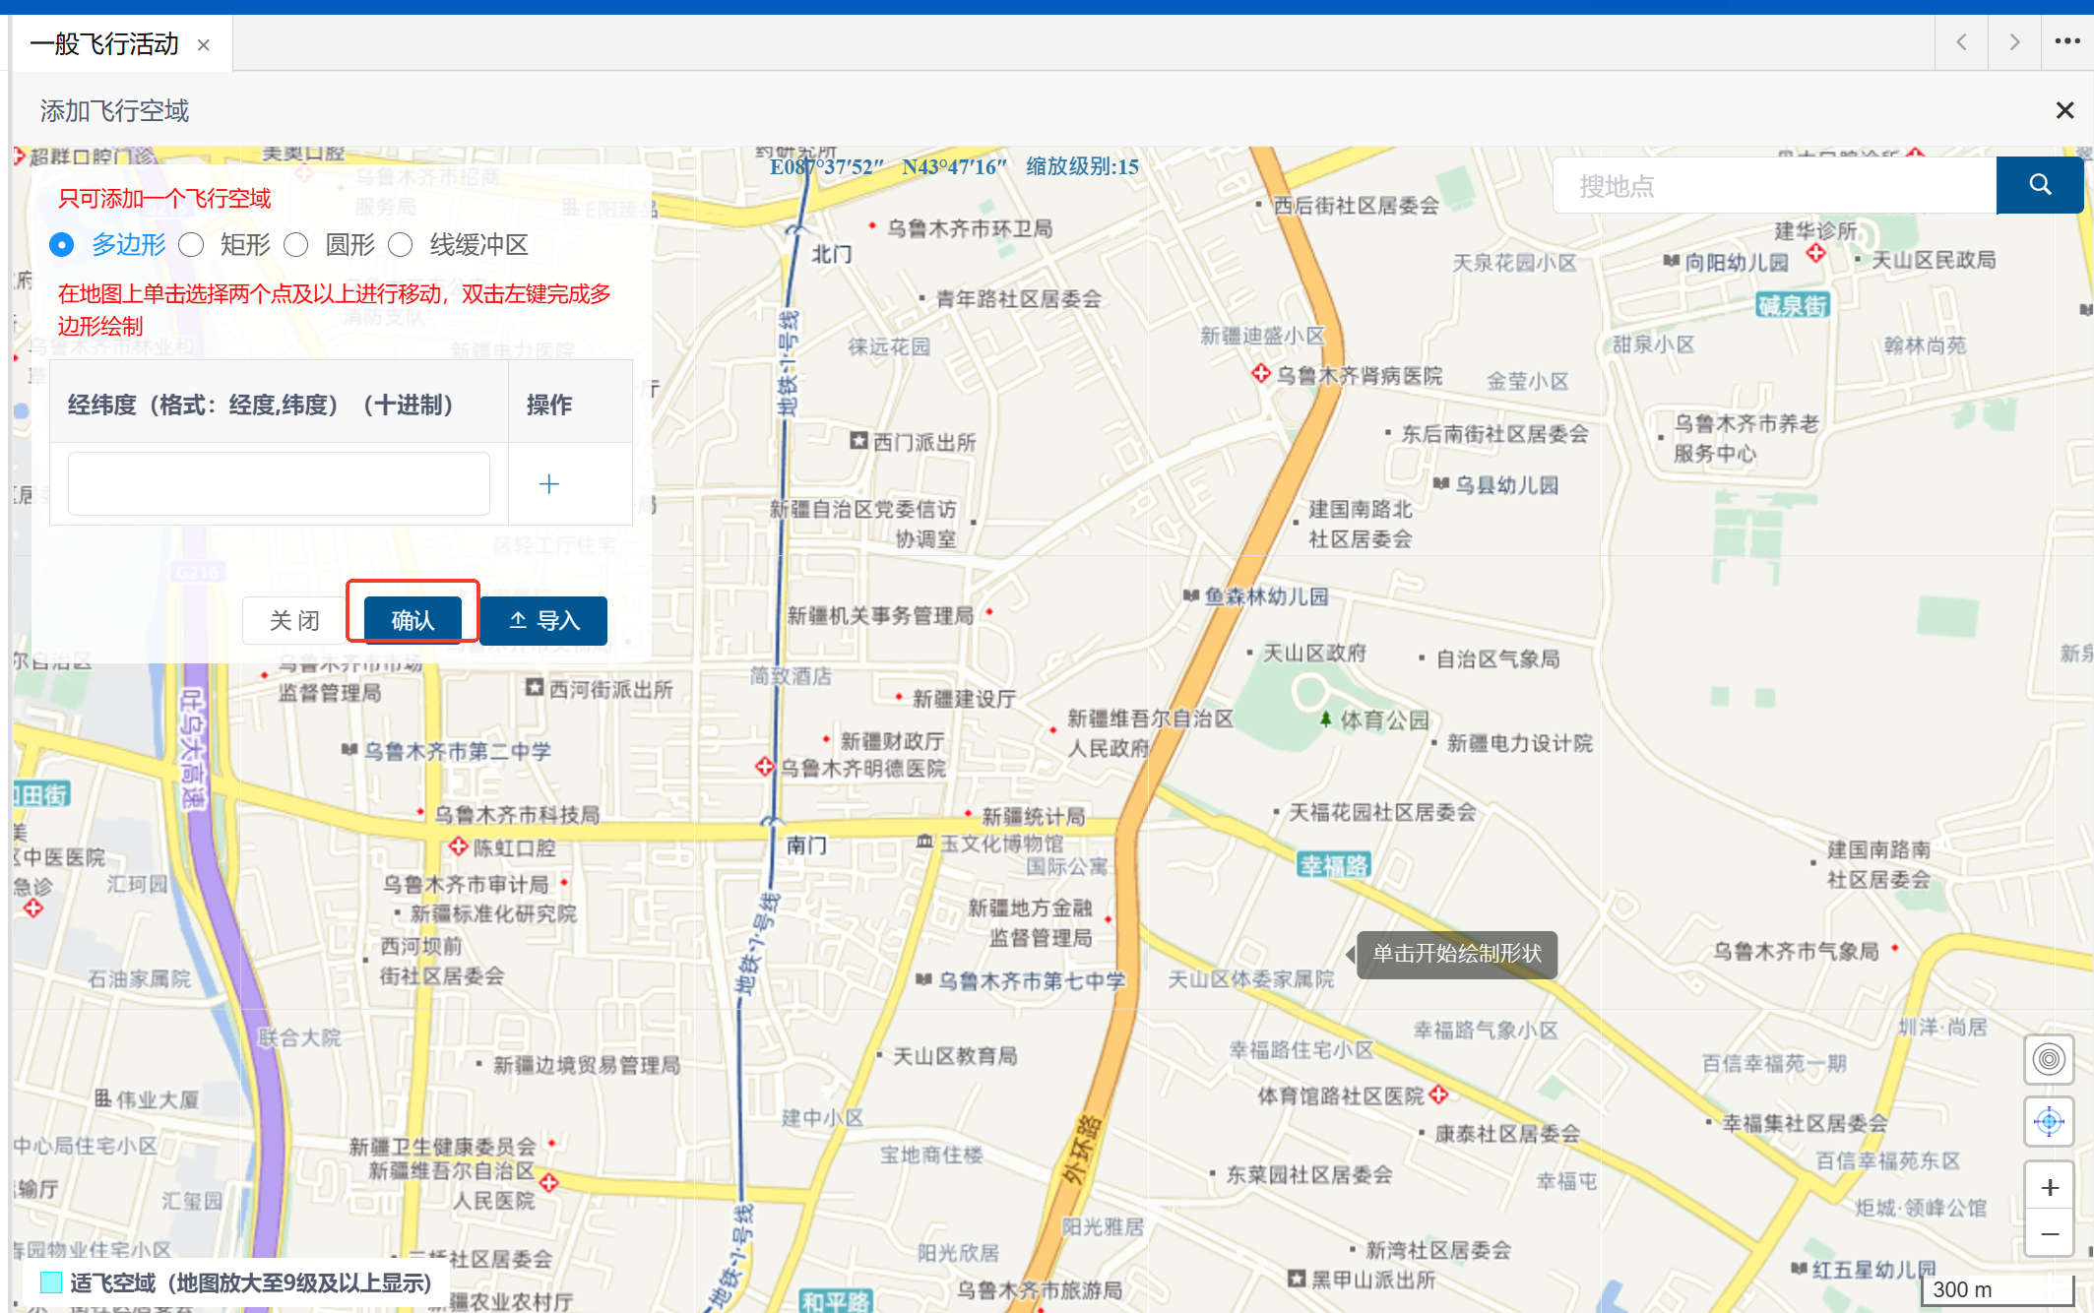
Task: Click the 西门派出所 map label
Action: click(924, 442)
